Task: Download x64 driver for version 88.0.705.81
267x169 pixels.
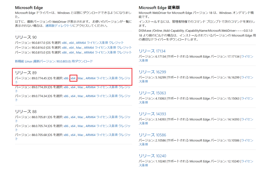Action: [x=73, y=117]
